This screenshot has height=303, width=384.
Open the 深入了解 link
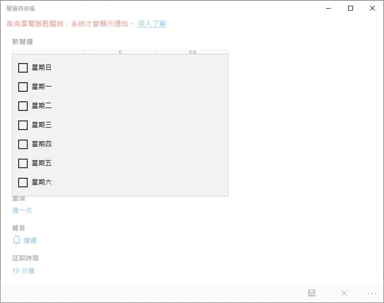coord(152,23)
